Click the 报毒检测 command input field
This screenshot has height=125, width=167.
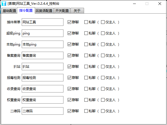click(x=42, y=78)
